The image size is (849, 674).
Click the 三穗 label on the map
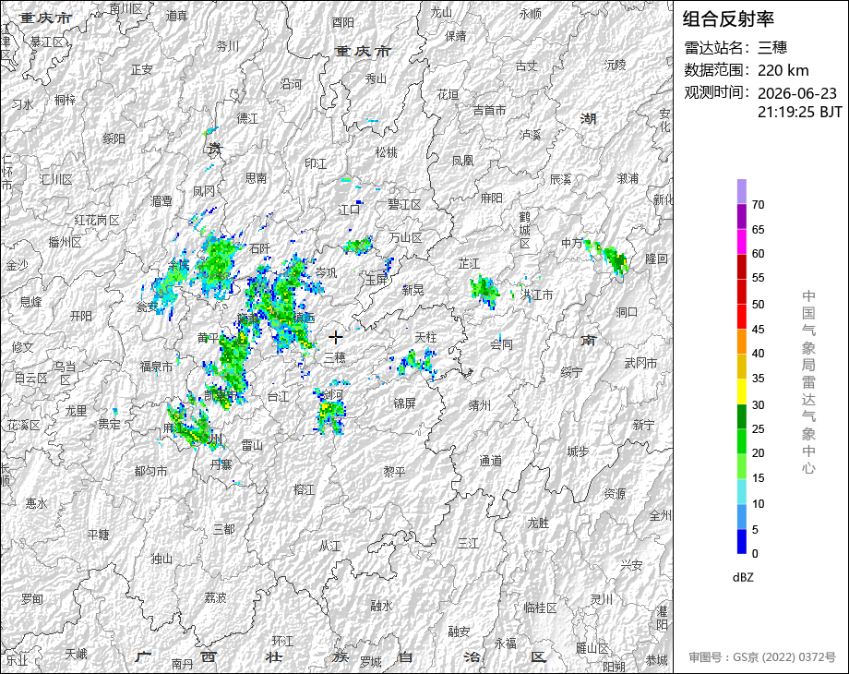[335, 357]
